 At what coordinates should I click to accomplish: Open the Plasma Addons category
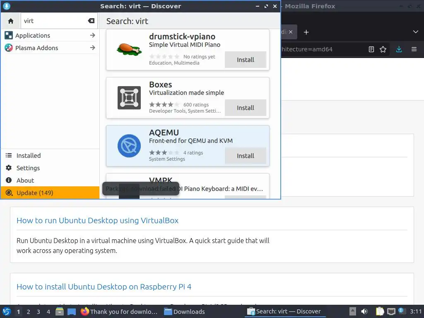50,48
